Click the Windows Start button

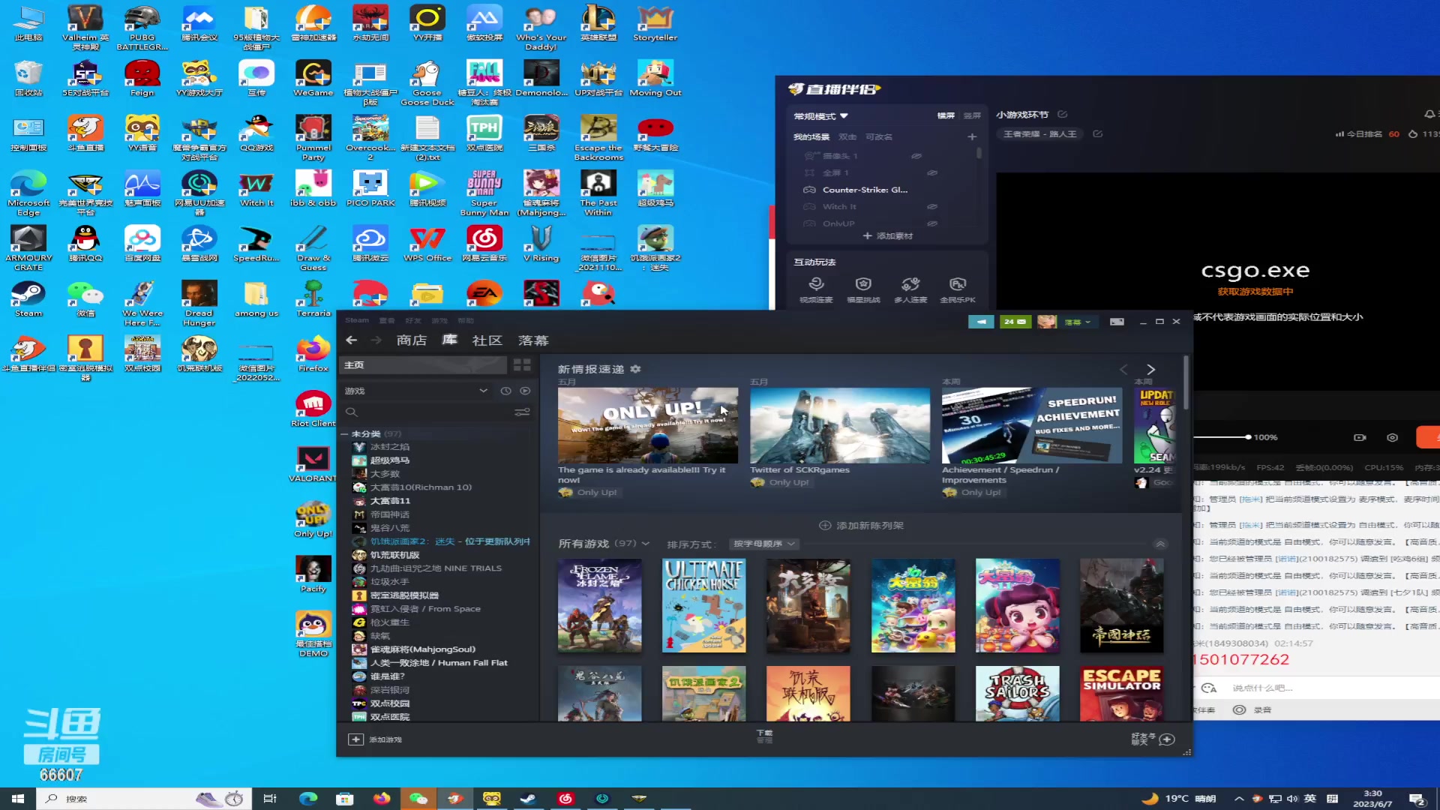(x=18, y=799)
